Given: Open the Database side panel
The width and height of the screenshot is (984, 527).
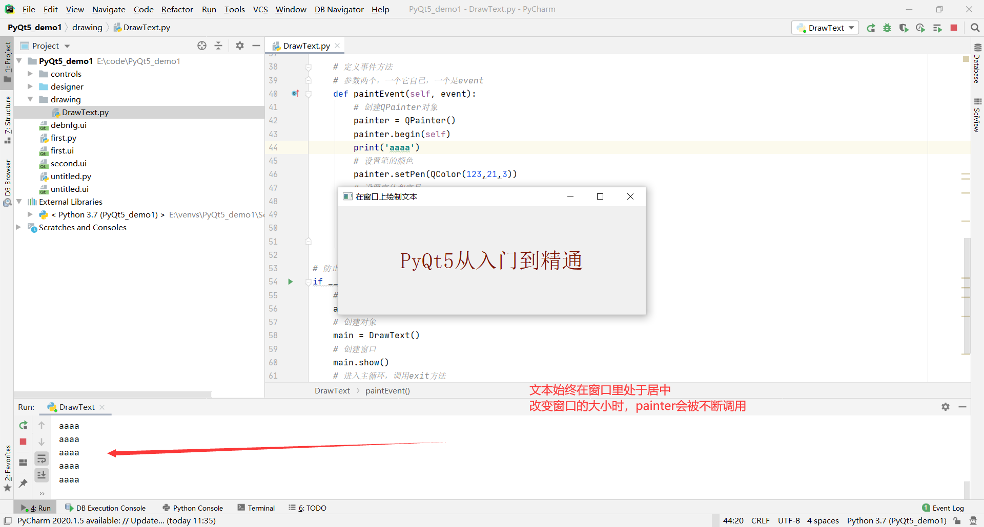Looking at the screenshot, I should click(977, 64).
